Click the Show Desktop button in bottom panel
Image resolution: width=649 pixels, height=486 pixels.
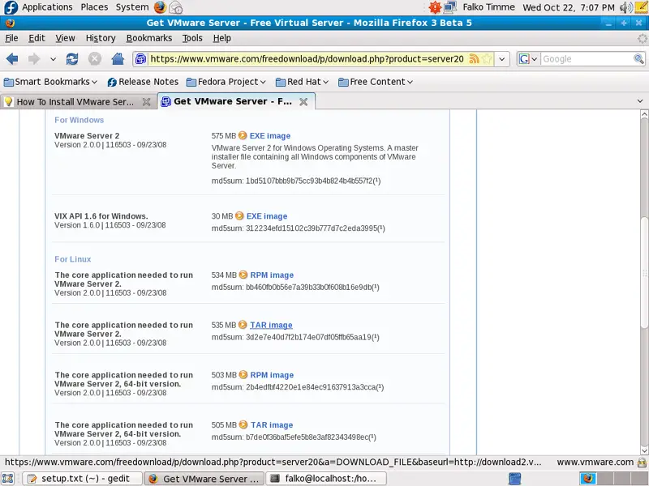point(8,479)
